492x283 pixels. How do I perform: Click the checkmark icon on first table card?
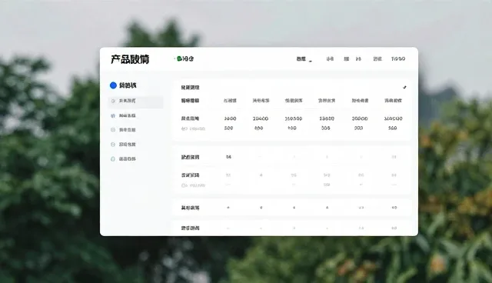404,87
